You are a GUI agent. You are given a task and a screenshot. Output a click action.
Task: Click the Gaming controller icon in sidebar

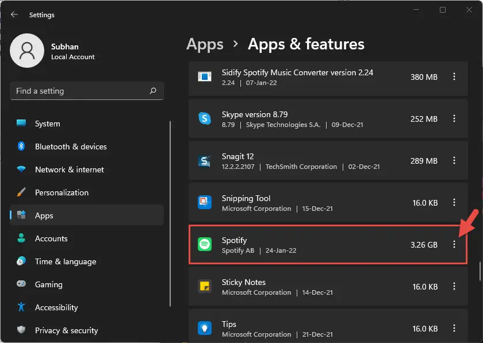[21, 284]
